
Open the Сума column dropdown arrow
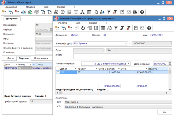pos(146,69)
